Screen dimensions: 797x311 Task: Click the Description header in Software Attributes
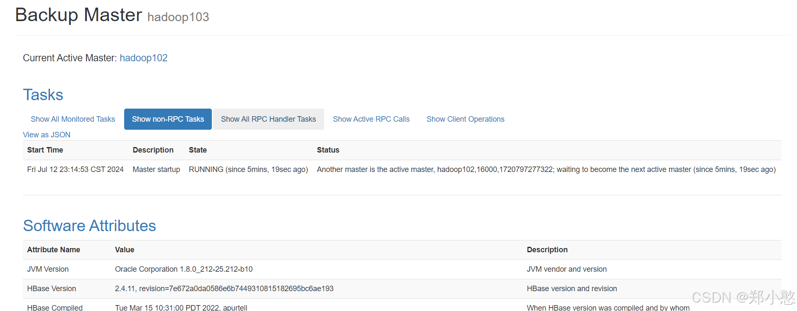coord(547,250)
